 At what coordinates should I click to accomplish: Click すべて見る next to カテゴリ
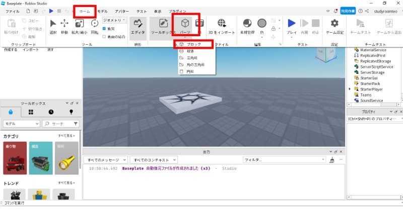[66, 136]
